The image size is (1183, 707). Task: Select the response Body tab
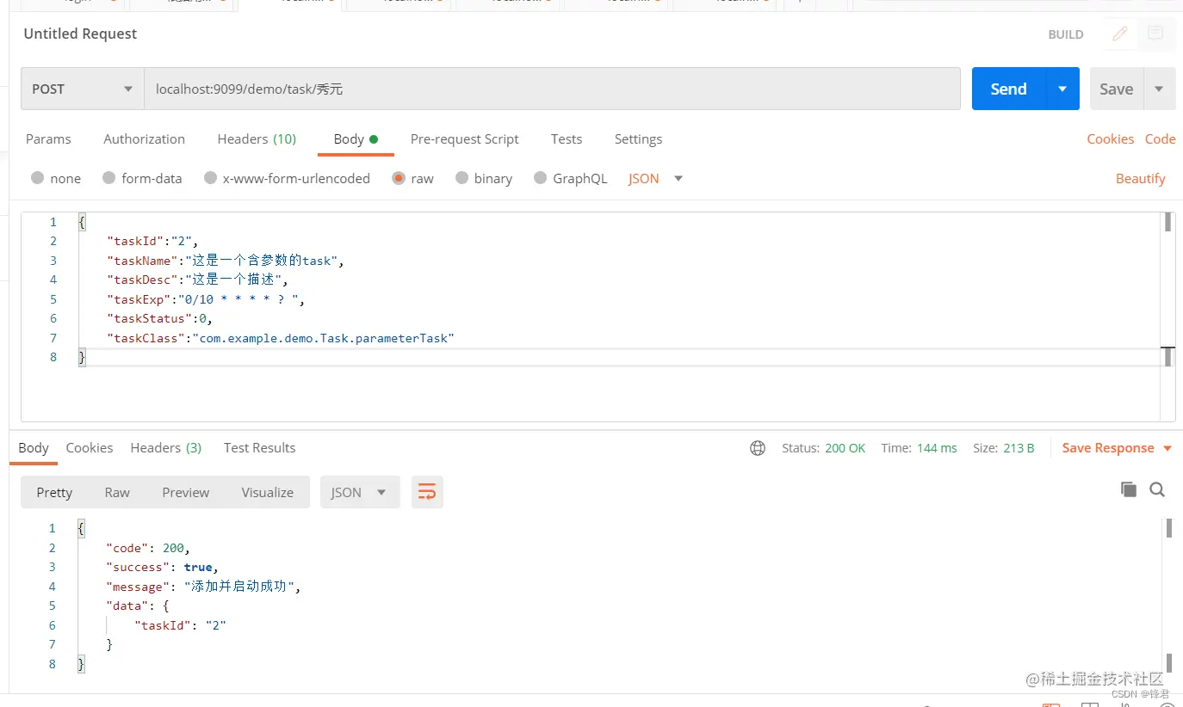click(x=34, y=447)
